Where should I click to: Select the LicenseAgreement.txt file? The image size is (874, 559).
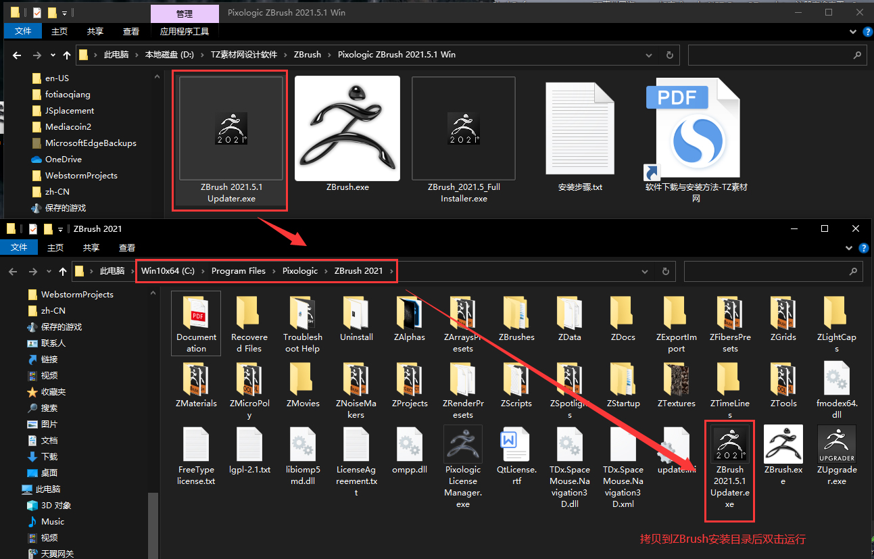click(x=356, y=462)
